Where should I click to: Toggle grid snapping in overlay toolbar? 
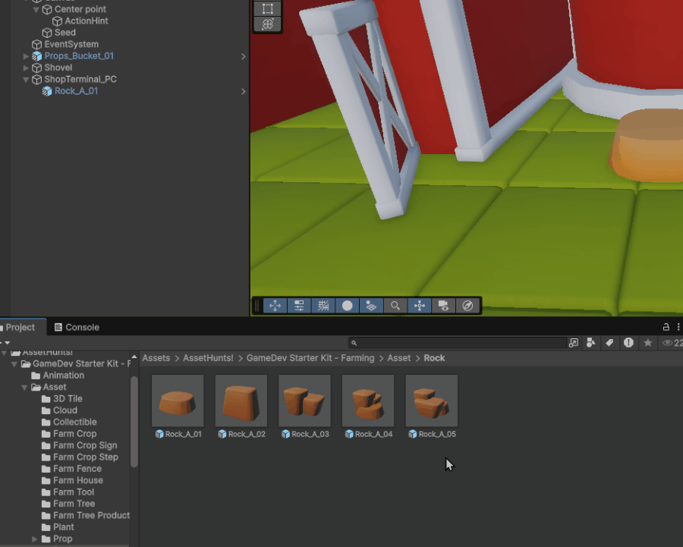point(323,306)
